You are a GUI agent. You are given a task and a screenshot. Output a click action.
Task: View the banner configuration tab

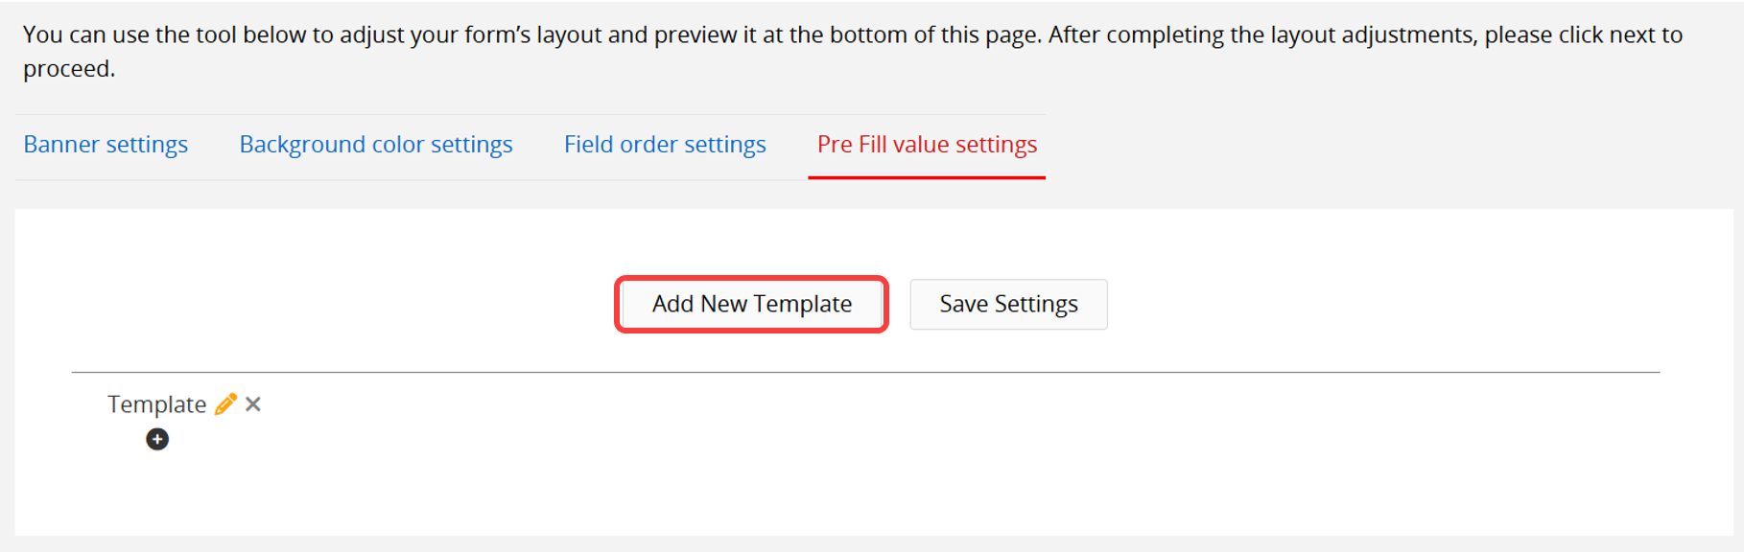click(x=106, y=145)
